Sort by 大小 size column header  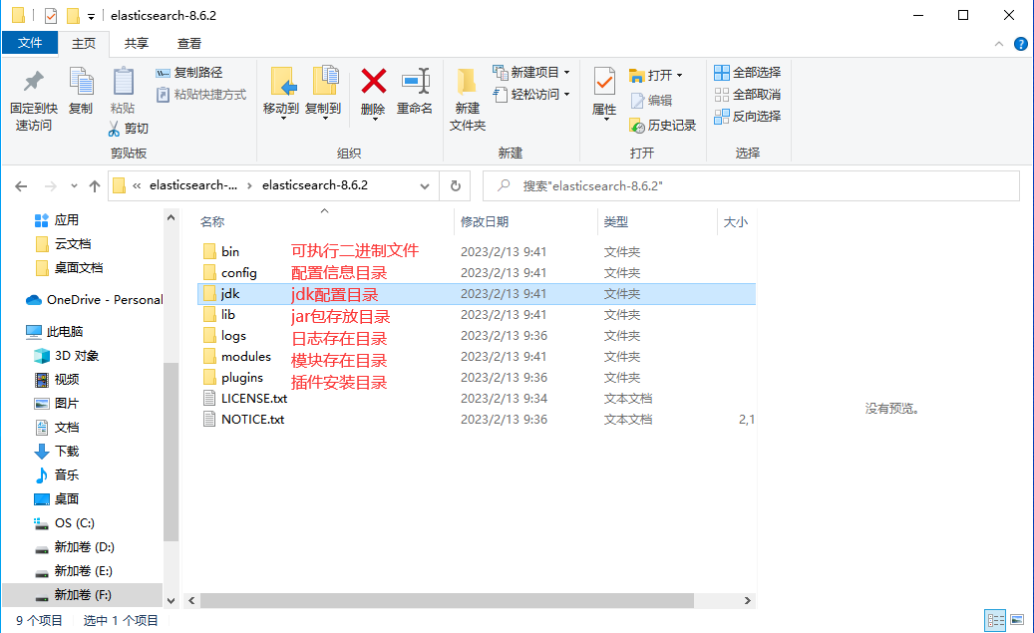[735, 222]
